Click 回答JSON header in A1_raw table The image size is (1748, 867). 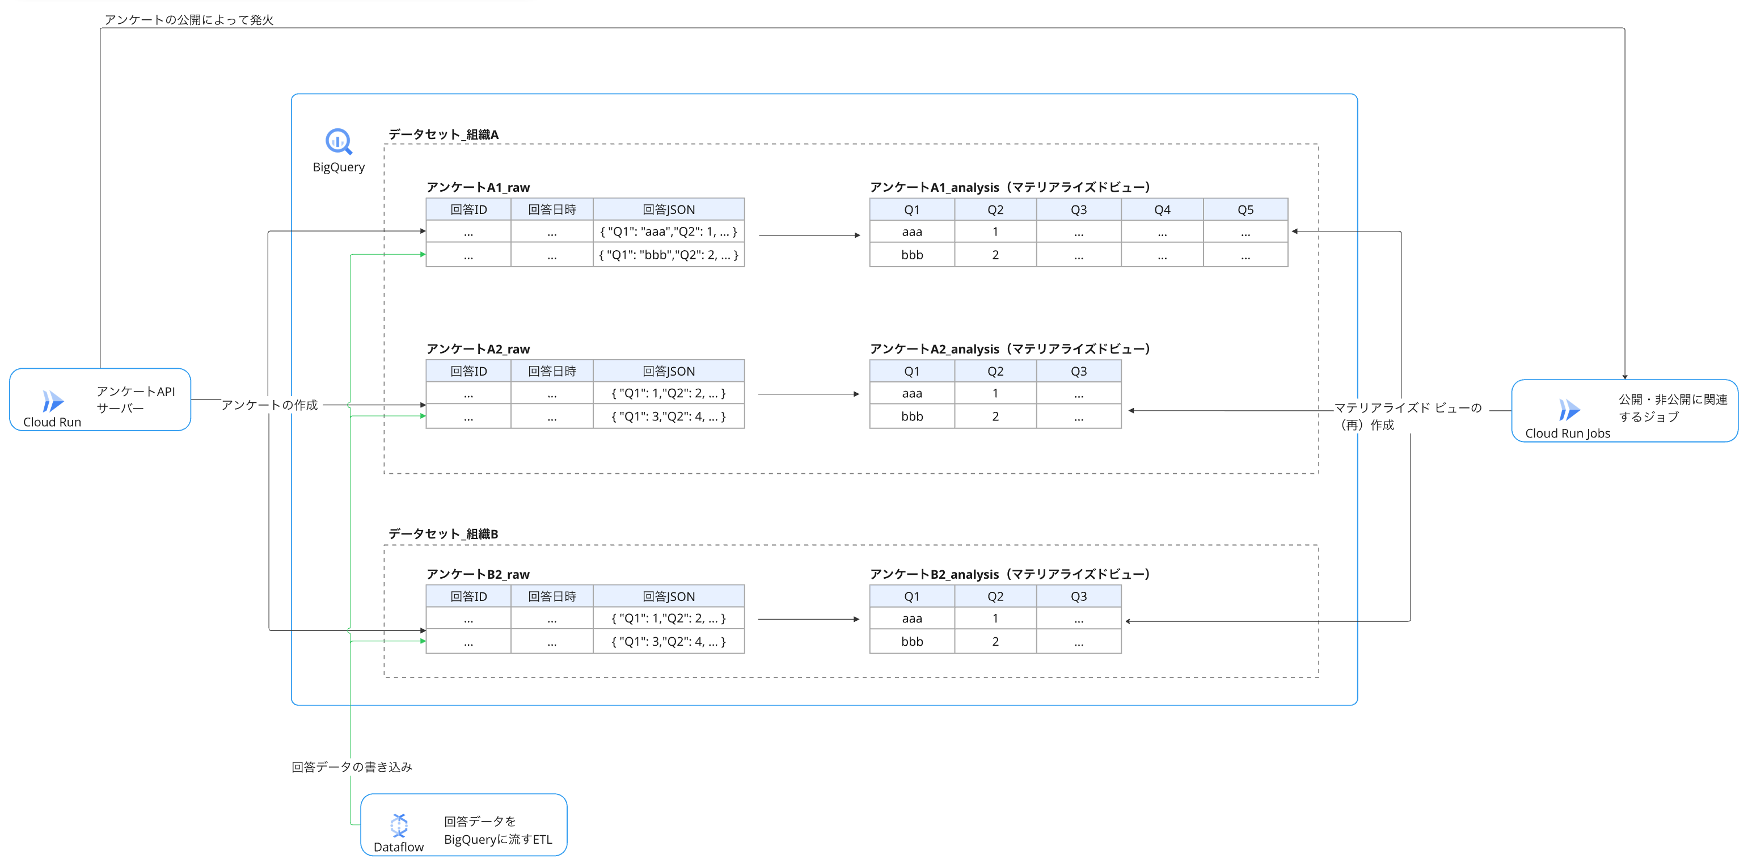[x=668, y=210]
